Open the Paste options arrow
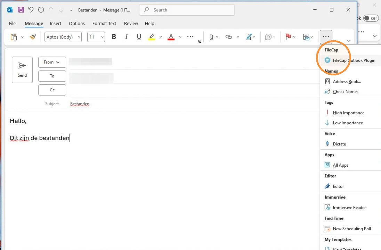Image resolution: width=381 pixels, height=250 pixels. coord(22,37)
